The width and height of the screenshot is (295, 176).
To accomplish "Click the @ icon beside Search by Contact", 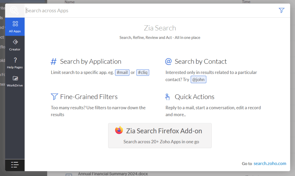I will click(x=168, y=62).
